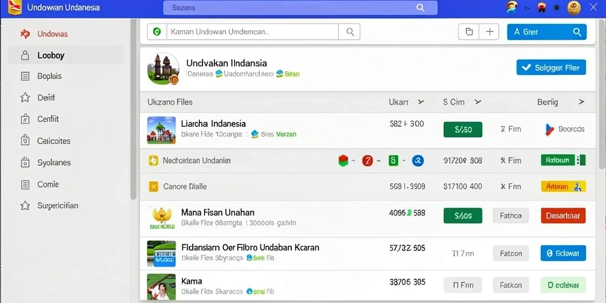Click the Canore Dialle row title

pos(185,186)
